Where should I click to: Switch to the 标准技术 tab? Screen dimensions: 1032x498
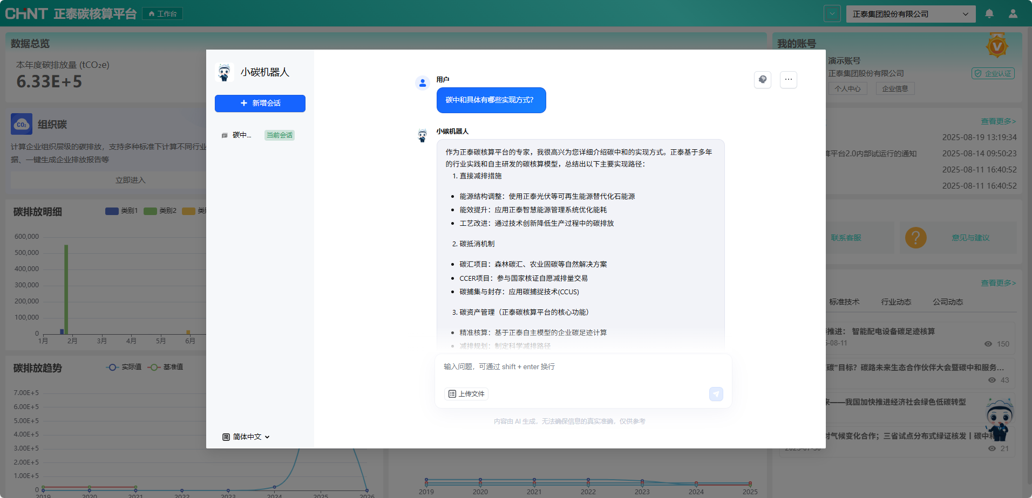point(844,302)
